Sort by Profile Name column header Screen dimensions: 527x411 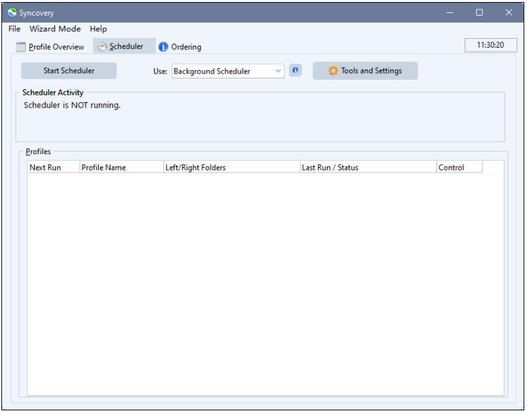(122, 167)
